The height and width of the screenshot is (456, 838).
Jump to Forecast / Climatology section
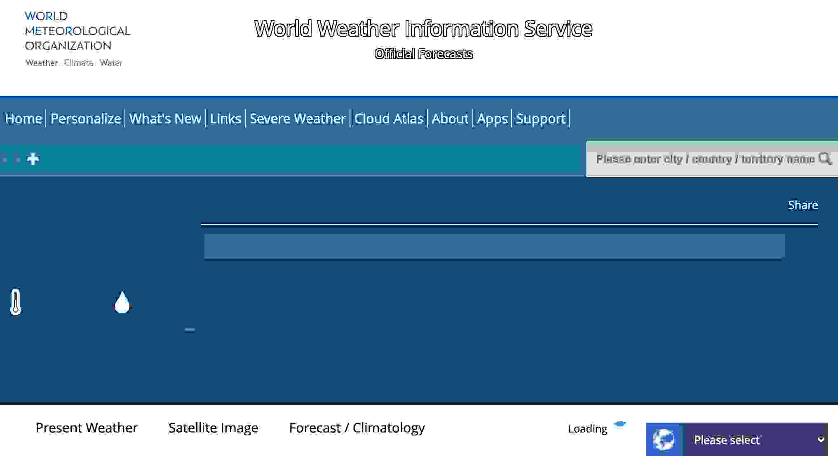(x=357, y=428)
